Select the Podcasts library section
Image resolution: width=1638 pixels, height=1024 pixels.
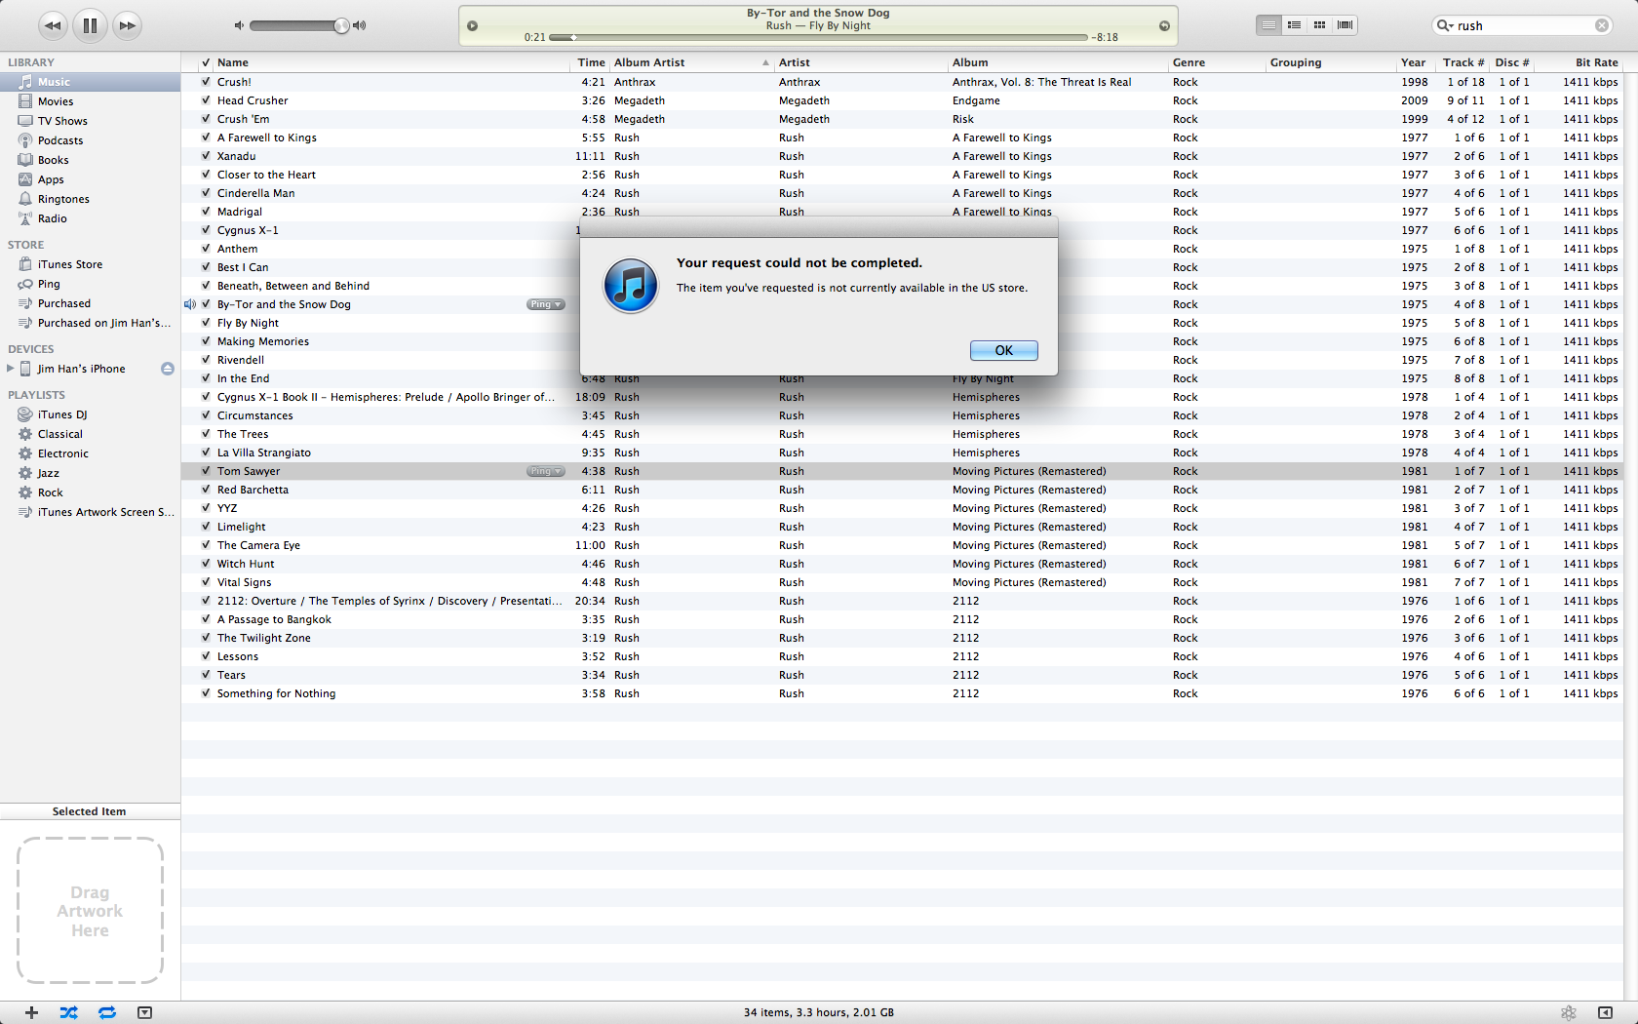tap(60, 139)
